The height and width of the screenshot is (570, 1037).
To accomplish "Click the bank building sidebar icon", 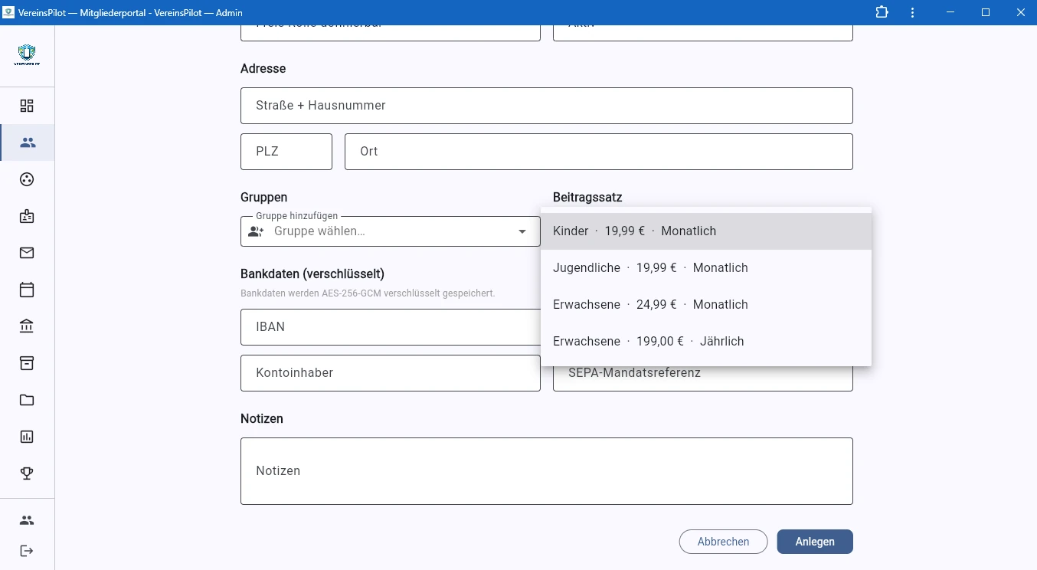I will (27, 326).
